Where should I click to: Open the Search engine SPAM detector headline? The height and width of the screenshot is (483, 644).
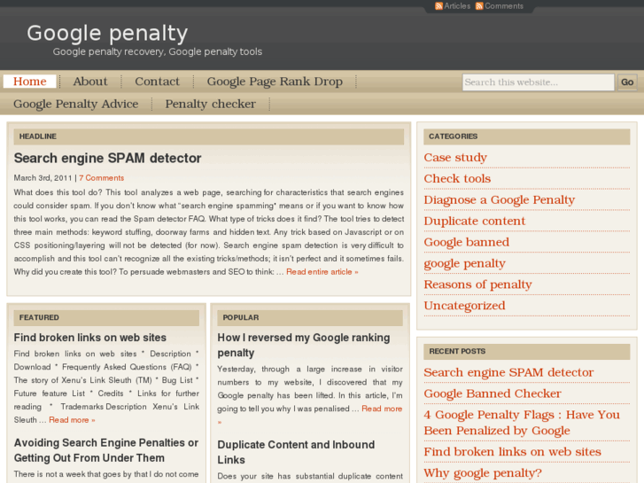tap(107, 159)
